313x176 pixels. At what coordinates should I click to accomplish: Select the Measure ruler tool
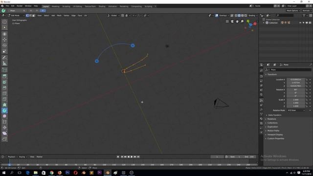[4, 64]
